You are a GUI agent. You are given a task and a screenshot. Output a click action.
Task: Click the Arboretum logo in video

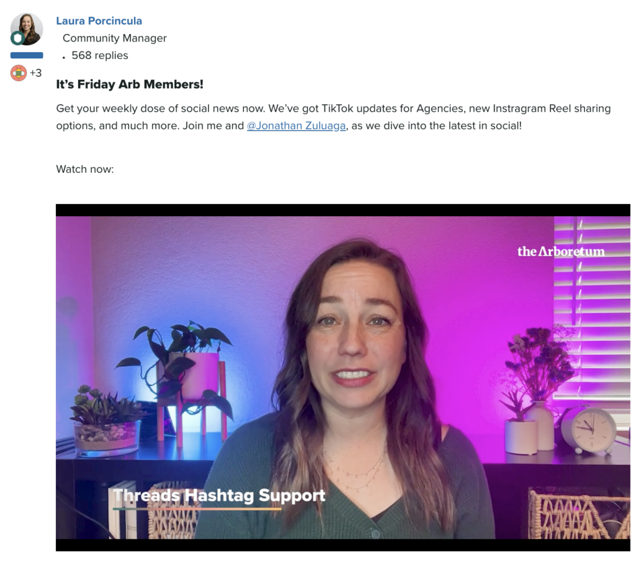pos(561,251)
